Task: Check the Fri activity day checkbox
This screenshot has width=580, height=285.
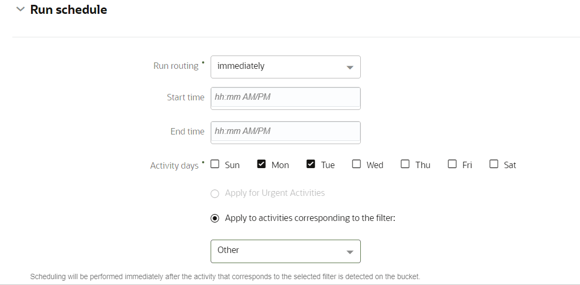Action: pyautogui.click(x=452, y=164)
